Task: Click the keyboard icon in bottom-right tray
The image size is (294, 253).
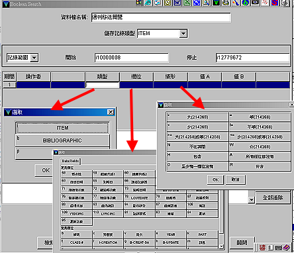Action: 278,248
